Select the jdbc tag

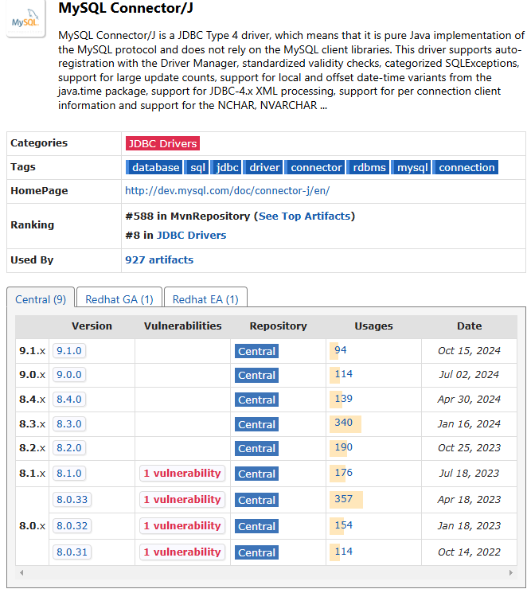click(x=226, y=167)
